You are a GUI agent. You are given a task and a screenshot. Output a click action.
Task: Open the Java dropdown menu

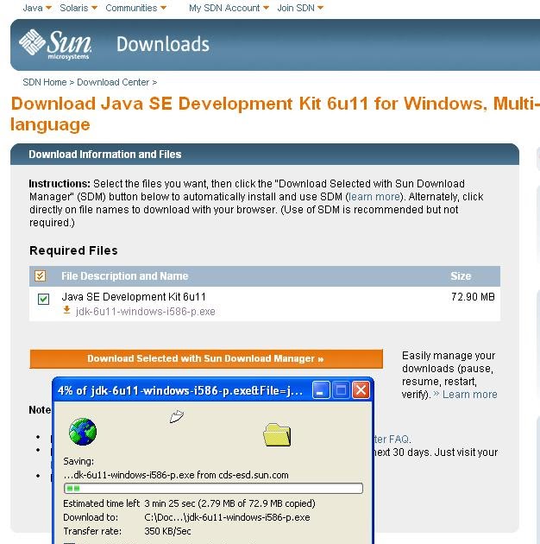(37, 8)
